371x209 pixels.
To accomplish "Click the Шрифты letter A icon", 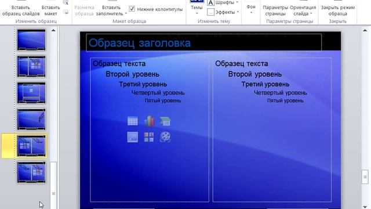I will tap(210, 2).
